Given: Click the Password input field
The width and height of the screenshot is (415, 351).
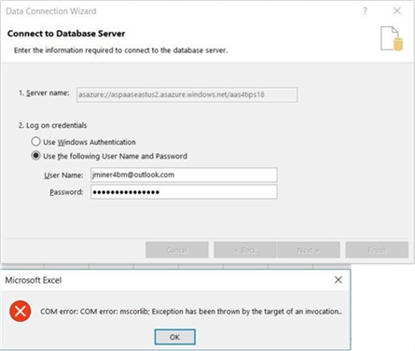Looking at the screenshot, I should [184, 192].
